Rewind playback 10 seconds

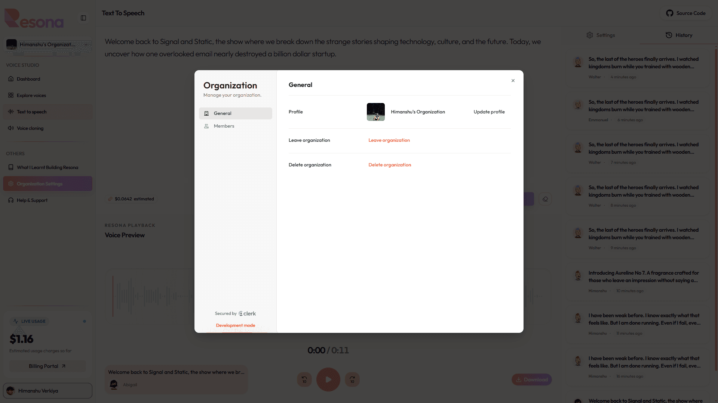click(x=304, y=379)
